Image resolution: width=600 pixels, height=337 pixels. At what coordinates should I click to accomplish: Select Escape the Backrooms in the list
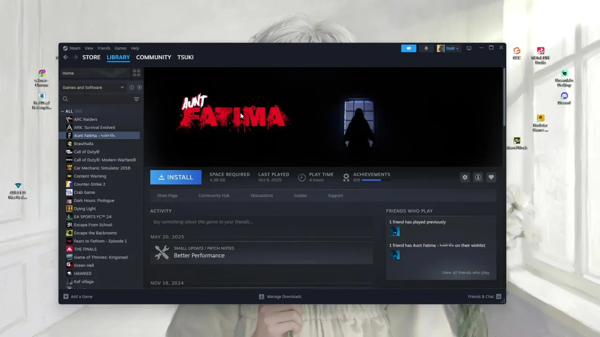pyautogui.click(x=95, y=233)
